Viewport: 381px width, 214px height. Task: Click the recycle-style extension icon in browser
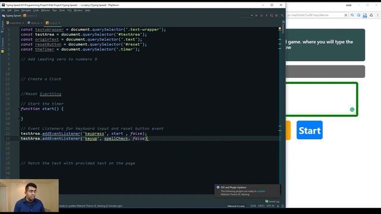pos(371,15)
